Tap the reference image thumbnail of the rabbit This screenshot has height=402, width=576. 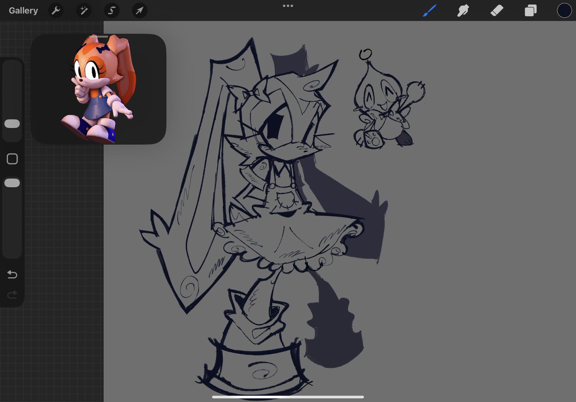tap(98, 89)
